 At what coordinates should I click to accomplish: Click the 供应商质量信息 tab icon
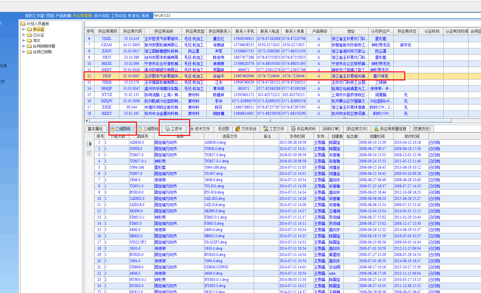pos(377,129)
